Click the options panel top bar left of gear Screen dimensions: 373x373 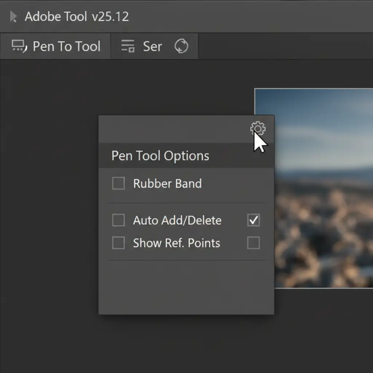(171, 129)
